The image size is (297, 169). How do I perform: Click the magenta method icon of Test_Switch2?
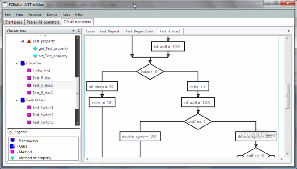29,115
